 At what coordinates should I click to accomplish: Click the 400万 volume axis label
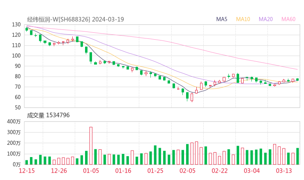pos(14,122)
